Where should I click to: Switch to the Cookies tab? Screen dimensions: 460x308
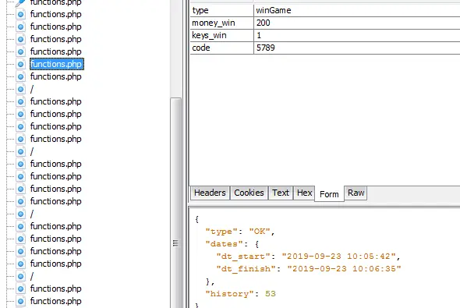click(x=249, y=193)
